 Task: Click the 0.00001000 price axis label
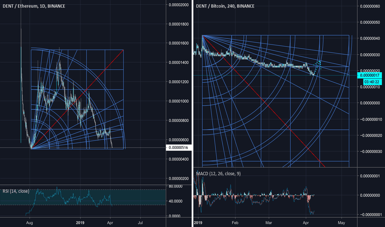pos(179,101)
